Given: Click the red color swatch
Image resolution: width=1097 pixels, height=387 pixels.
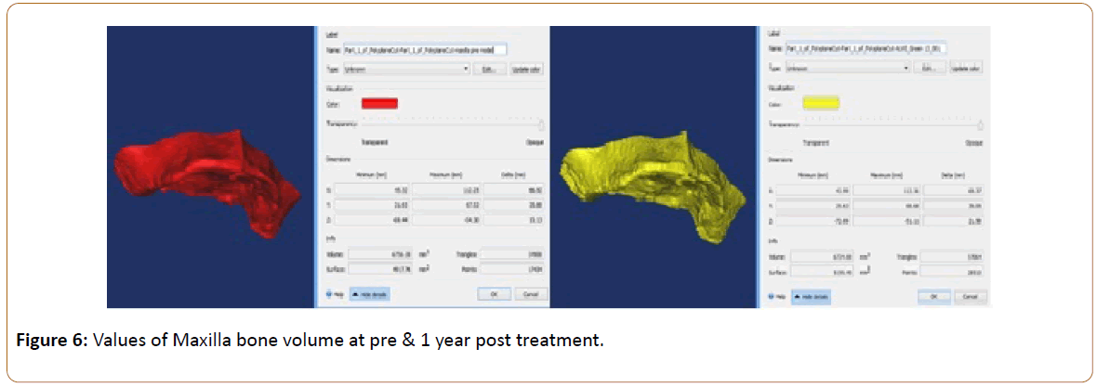Looking at the screenshot, I should [x=379, y=103].
